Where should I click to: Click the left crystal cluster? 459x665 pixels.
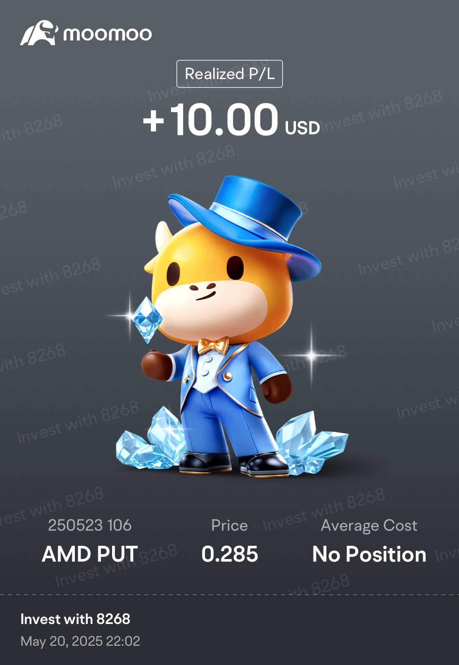click(x=150, y=439)
